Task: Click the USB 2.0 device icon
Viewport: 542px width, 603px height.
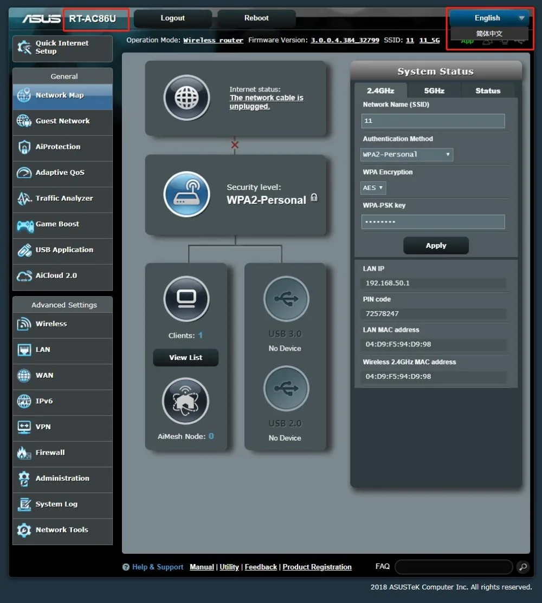Action: click(286, 389)
